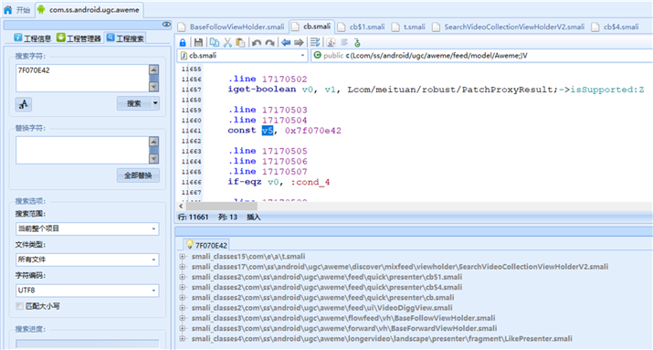Click the horizontal scrollbar's left arrow
This screenshot has height=350, width=653.
pos(181,206)
